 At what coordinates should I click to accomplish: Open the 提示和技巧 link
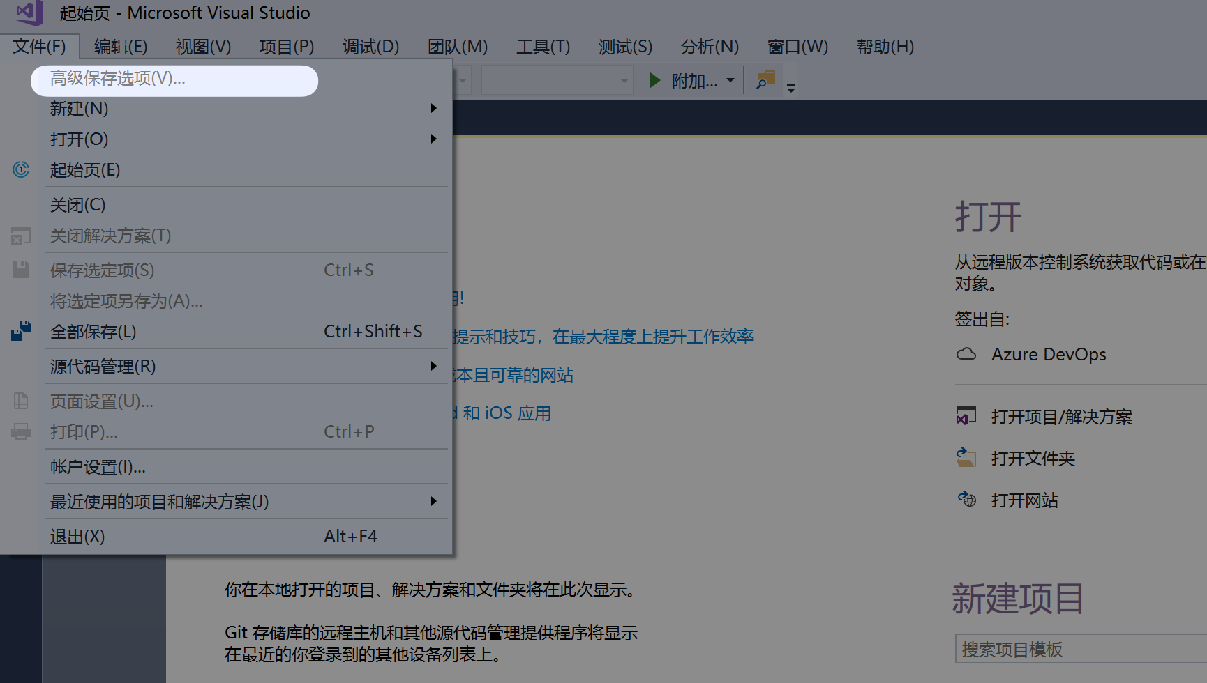coord(502,336)
